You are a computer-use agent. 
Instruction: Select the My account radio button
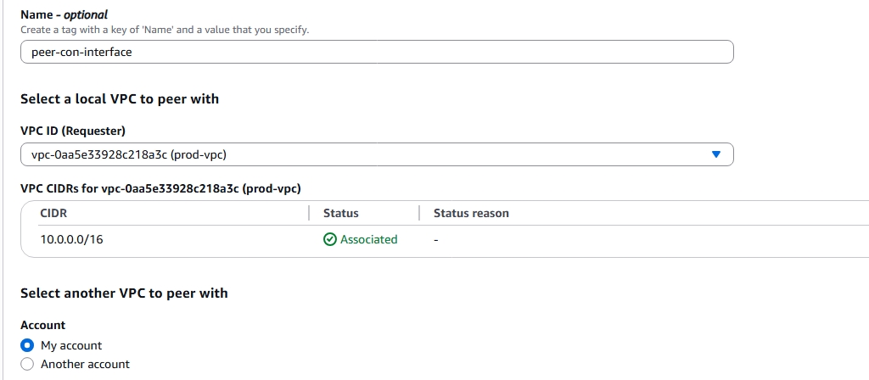pyautogui.click(x=26, y=345)
